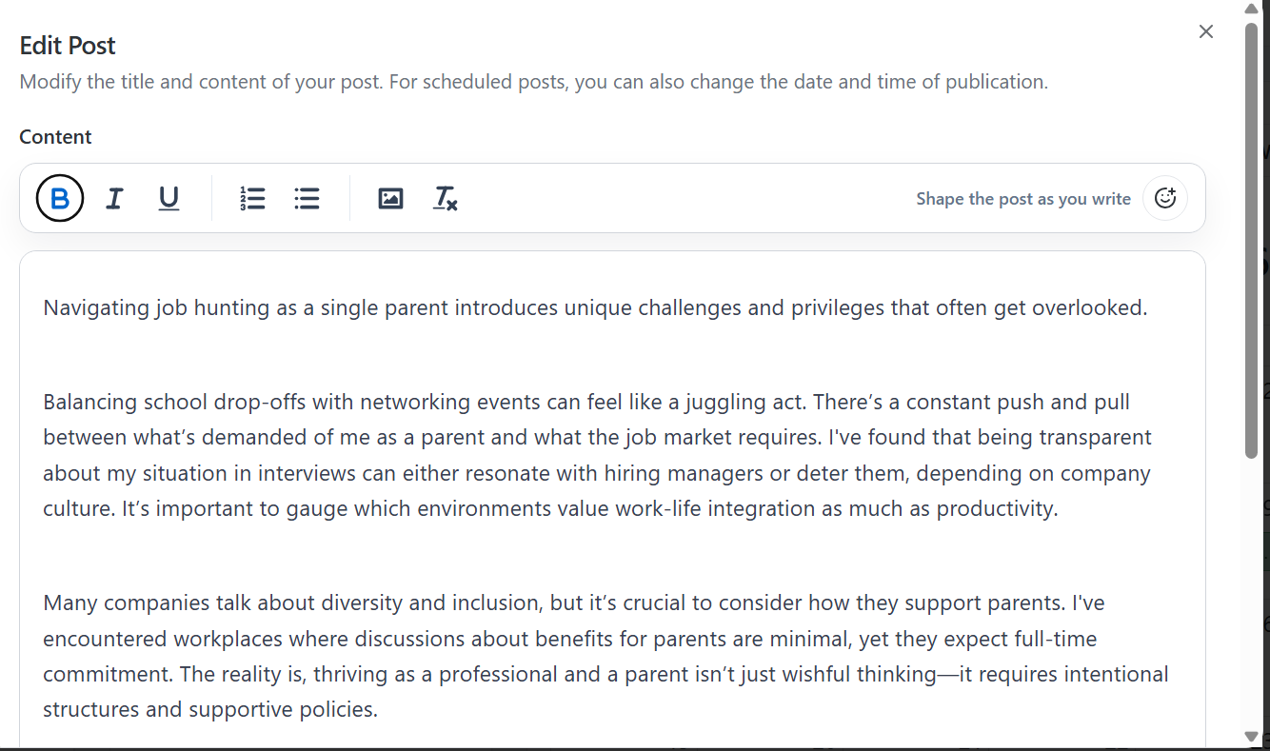Click the "Shape the post as you write" hint

pyautogui.click(x=1023, y=198)
